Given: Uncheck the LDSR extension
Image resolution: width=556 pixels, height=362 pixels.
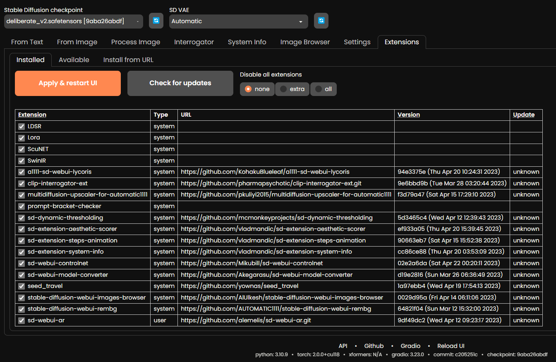Looking at the screenshot, I should [x=21, y=126].
